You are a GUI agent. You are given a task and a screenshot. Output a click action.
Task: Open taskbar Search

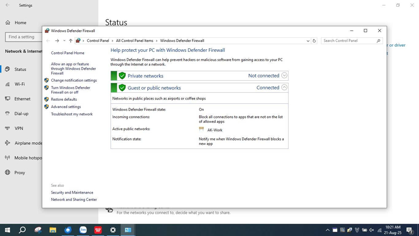[23, 230]
